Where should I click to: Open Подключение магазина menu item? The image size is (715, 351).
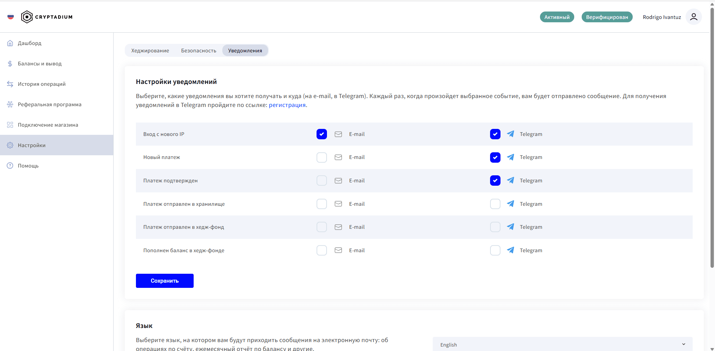tap(57, 125)
